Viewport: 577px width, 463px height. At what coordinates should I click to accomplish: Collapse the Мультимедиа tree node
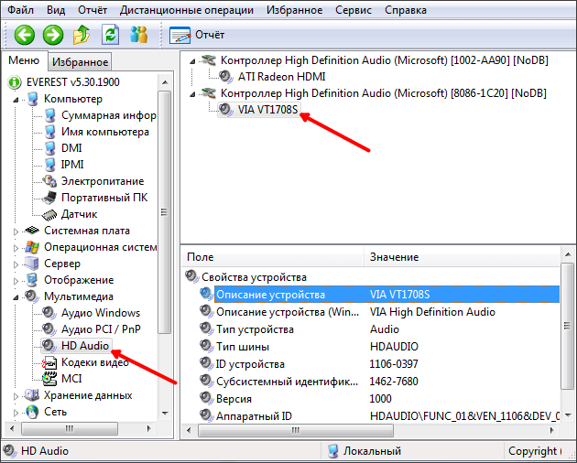[x=16, y=297]
